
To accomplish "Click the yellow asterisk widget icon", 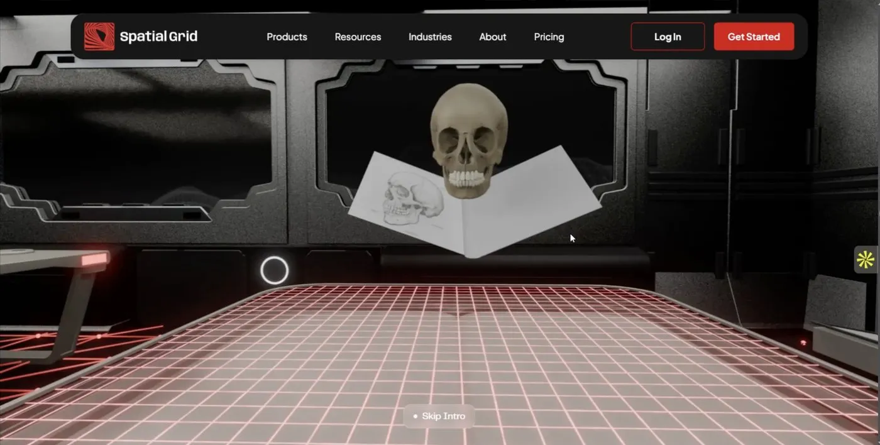I will tap(866, 259).
